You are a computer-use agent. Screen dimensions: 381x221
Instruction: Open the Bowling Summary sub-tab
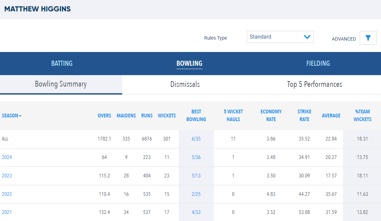pos(61,84)
